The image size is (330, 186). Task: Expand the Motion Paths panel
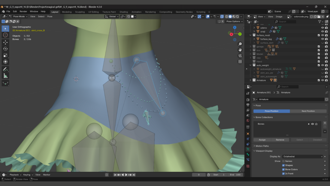point(262,146)
